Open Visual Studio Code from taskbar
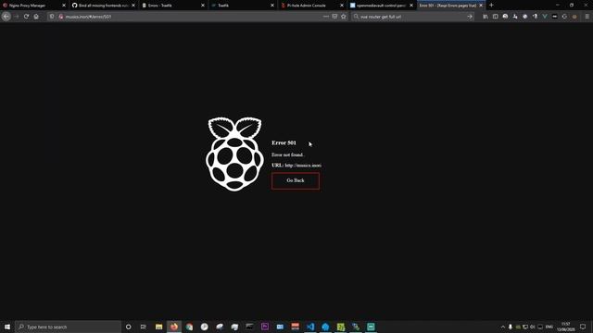593x333 pixels. (310, 327)
